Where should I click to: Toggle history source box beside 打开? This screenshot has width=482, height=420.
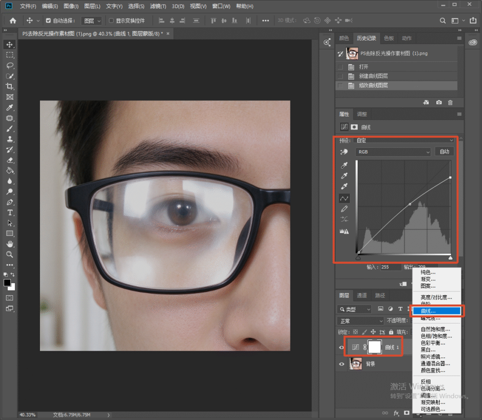(340, 67)
